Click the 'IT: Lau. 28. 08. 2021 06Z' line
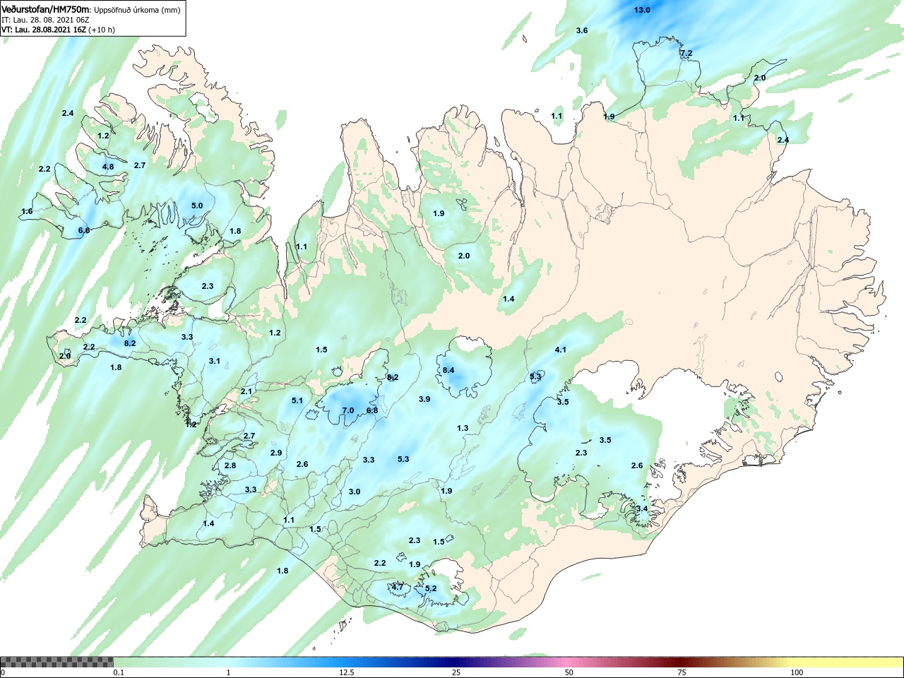Image resolution: width=904 pixels, height=678 pixels. (45, 20)
